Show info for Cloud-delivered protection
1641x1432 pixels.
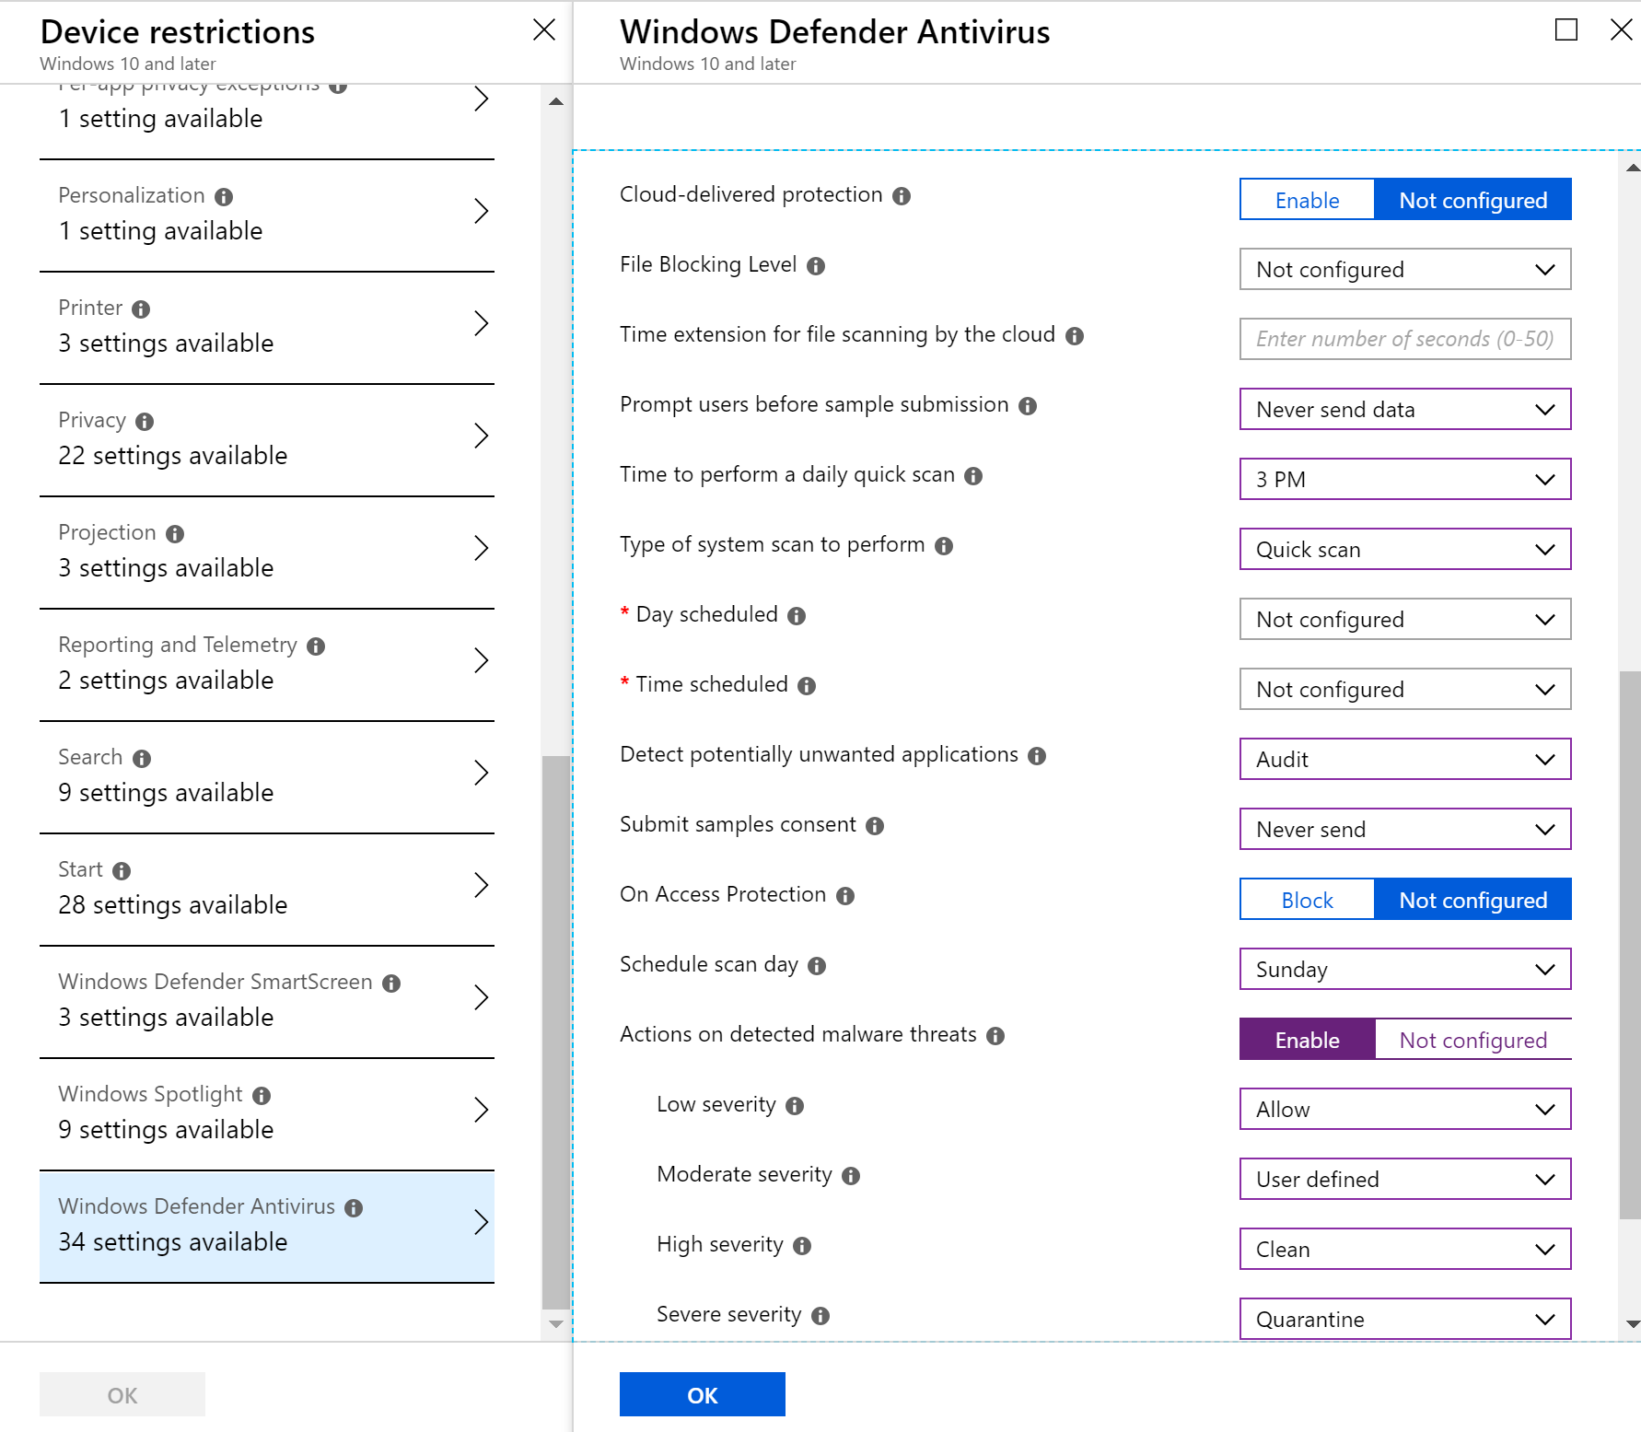click(x=902, y=196)
